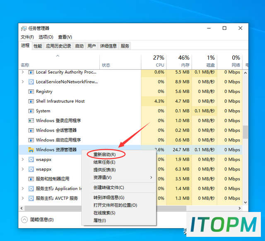
Task: Open the 文件(F) menu
Action: coord(27,37)
